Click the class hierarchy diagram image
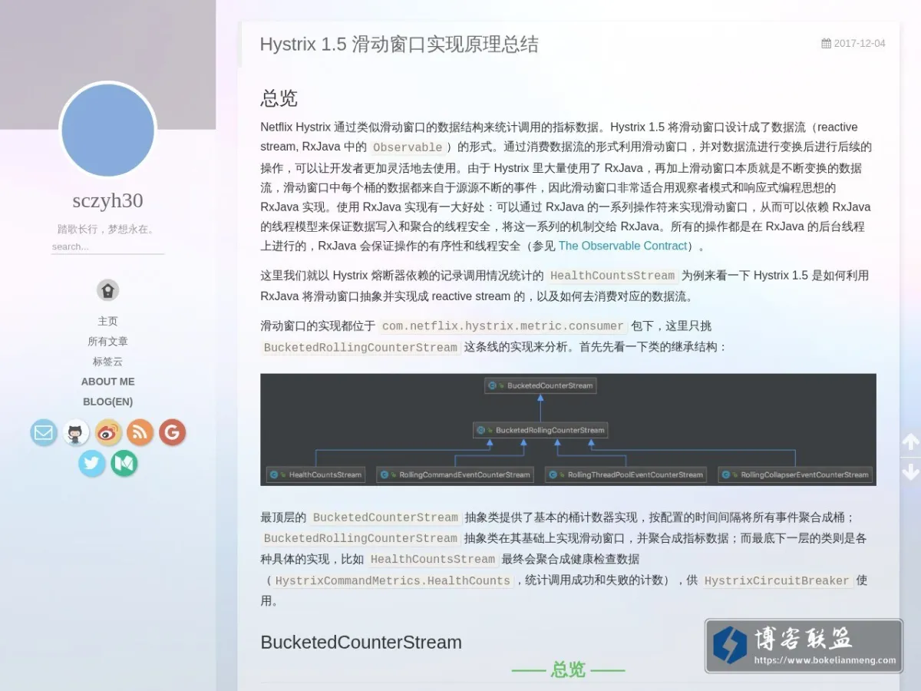 click(568, 429)
